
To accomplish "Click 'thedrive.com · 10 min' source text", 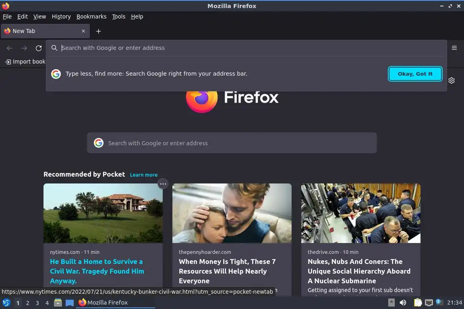I will point(333,252).
